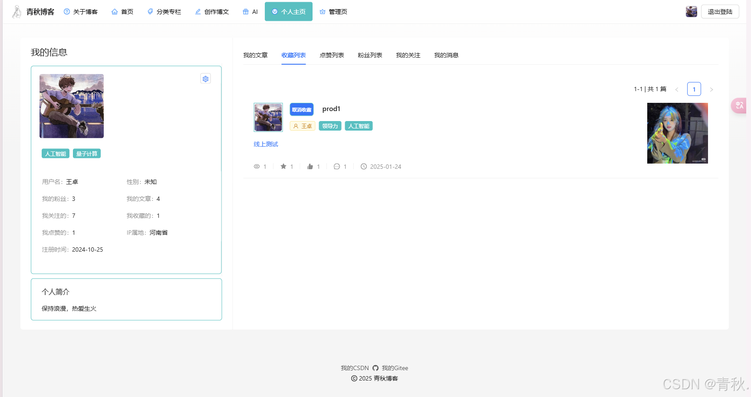Open 创作博文 in navigation bar
The height and width of the screenshot is (397, 751).
click(x=212, y=12)
